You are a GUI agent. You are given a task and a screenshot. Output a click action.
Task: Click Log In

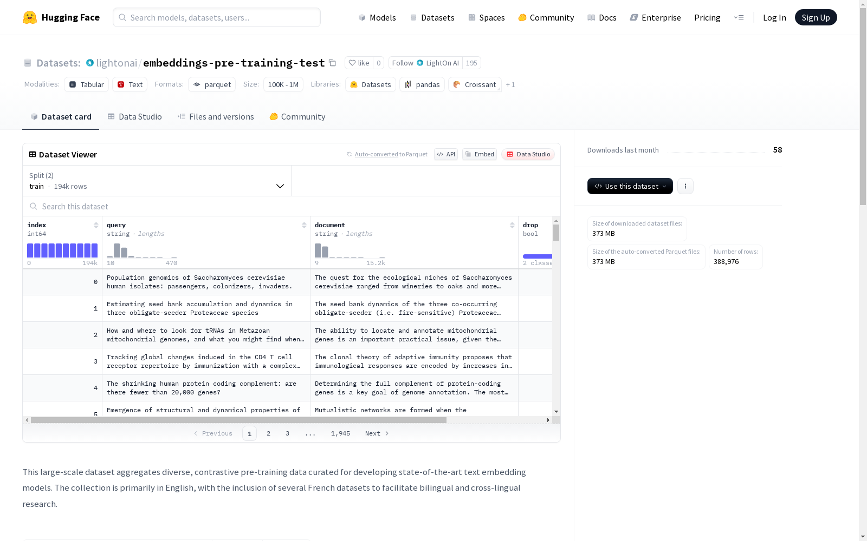point(774,17)
